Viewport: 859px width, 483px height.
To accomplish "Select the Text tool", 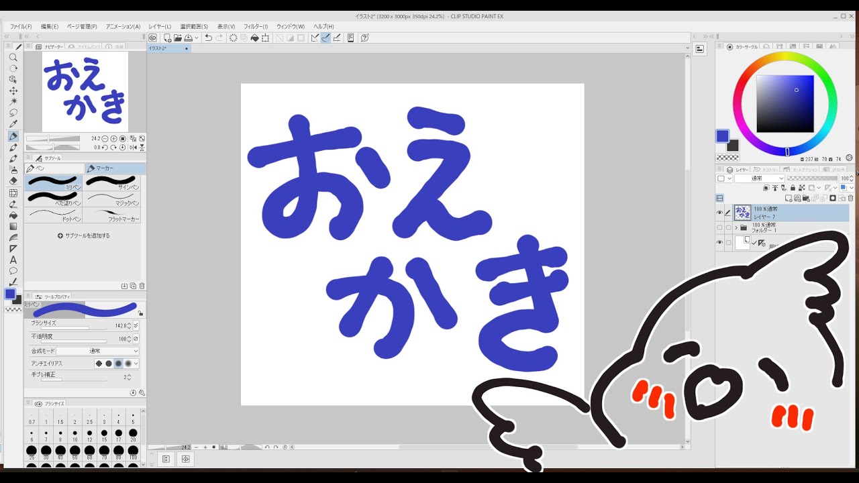I will click(x=13, y=260).
